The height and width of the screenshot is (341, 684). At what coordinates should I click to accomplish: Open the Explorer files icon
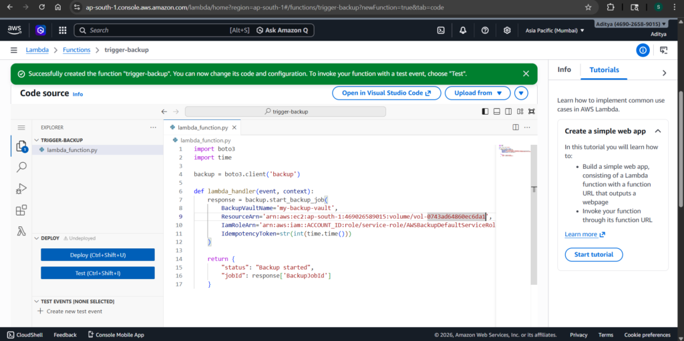click(21, 146)
